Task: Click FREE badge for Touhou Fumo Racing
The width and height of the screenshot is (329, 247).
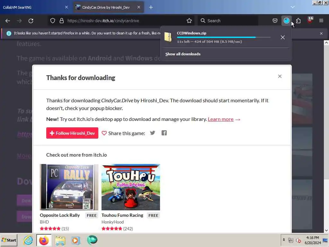Action: coord(153,215)
